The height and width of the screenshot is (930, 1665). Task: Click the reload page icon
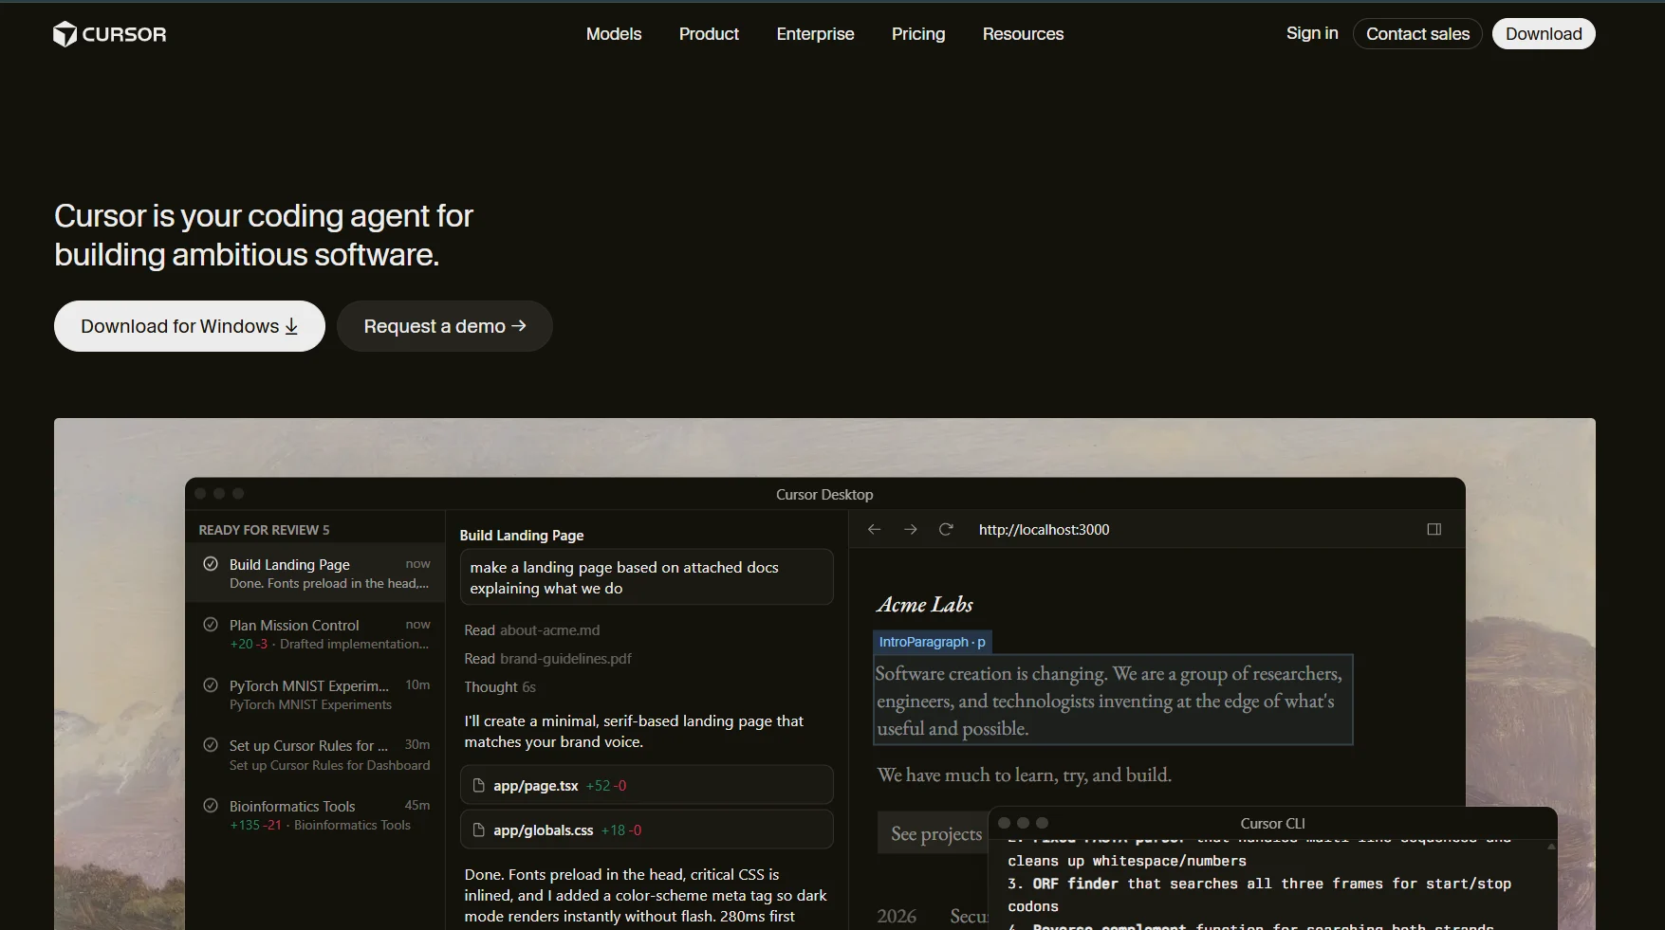(x=946, y=529)
